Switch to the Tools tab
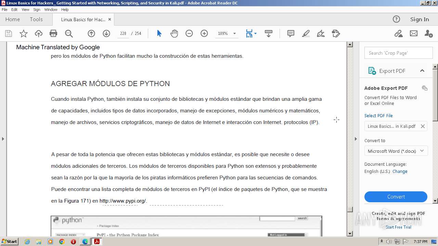 pyautogui.click(x=36, y=19)
